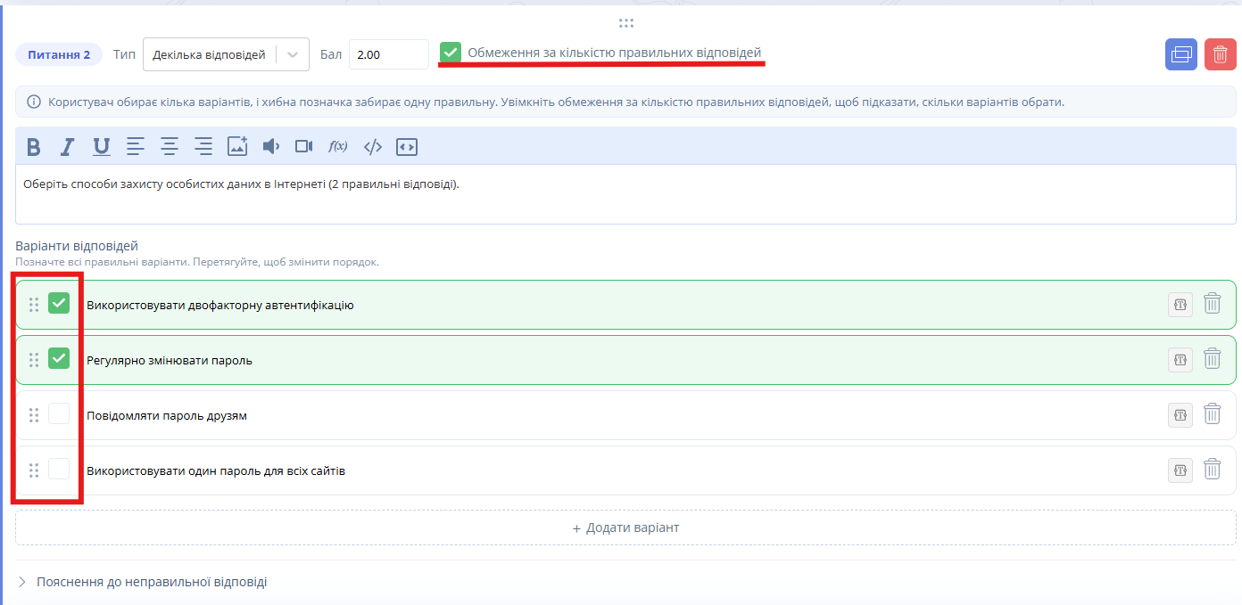Apply underline formatting
Screen dimensions: 1242x605
click(102, 147)
